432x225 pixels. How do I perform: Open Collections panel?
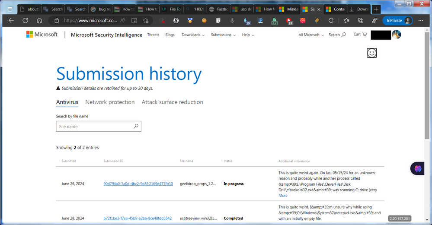[x=360, y=20]
